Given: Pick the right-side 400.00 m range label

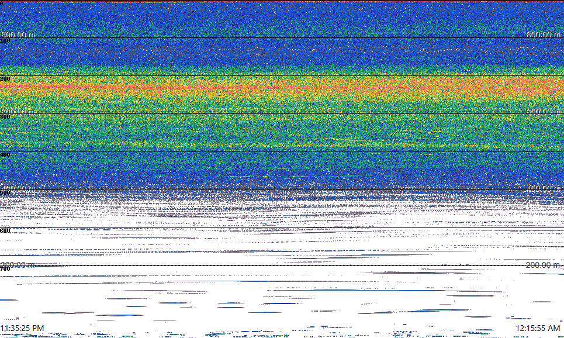Looking at the screenshot, I should (544, 188).
